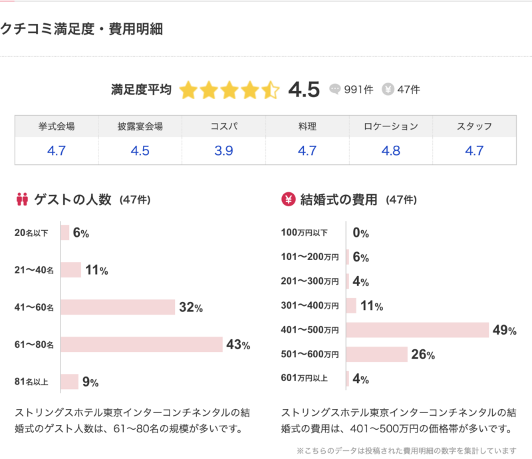Click the 41〜60名 guest bar

pyautogui.click(x=118, y=307)
